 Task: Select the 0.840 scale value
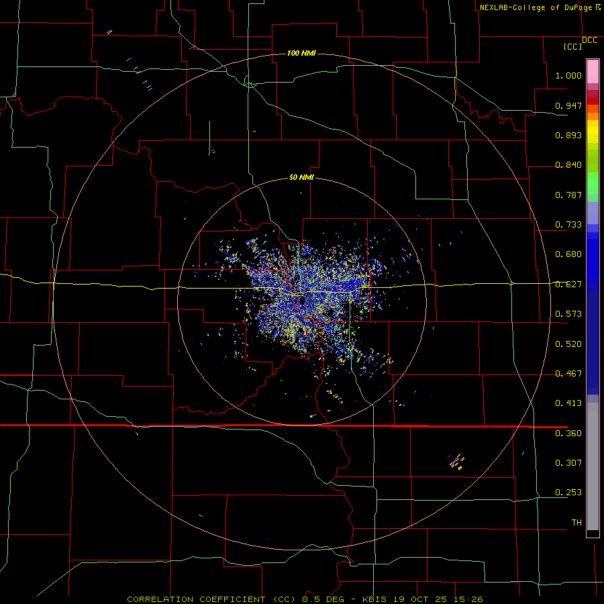point(568,165)
